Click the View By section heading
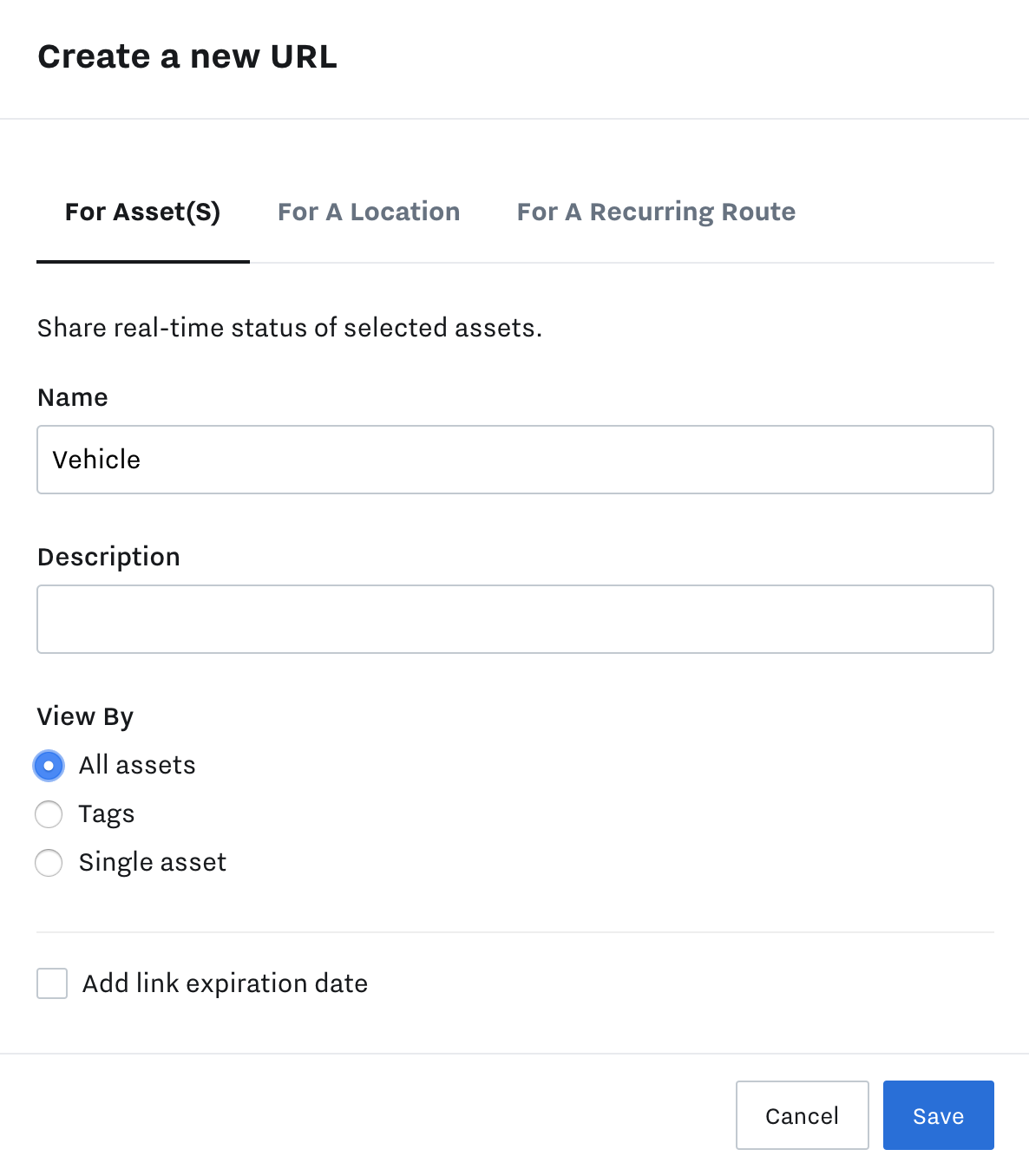 coord(85,717)
